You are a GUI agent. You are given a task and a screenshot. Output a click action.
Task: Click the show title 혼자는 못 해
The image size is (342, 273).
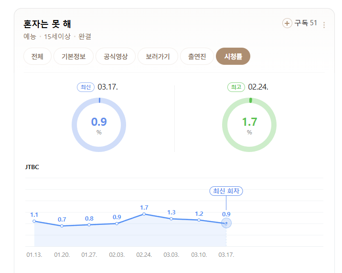pyautogui.click(x=47, y=24)
